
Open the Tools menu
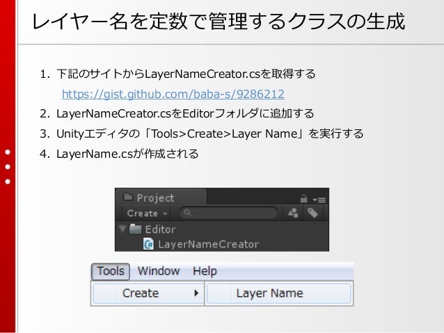[x=111, y=271]
